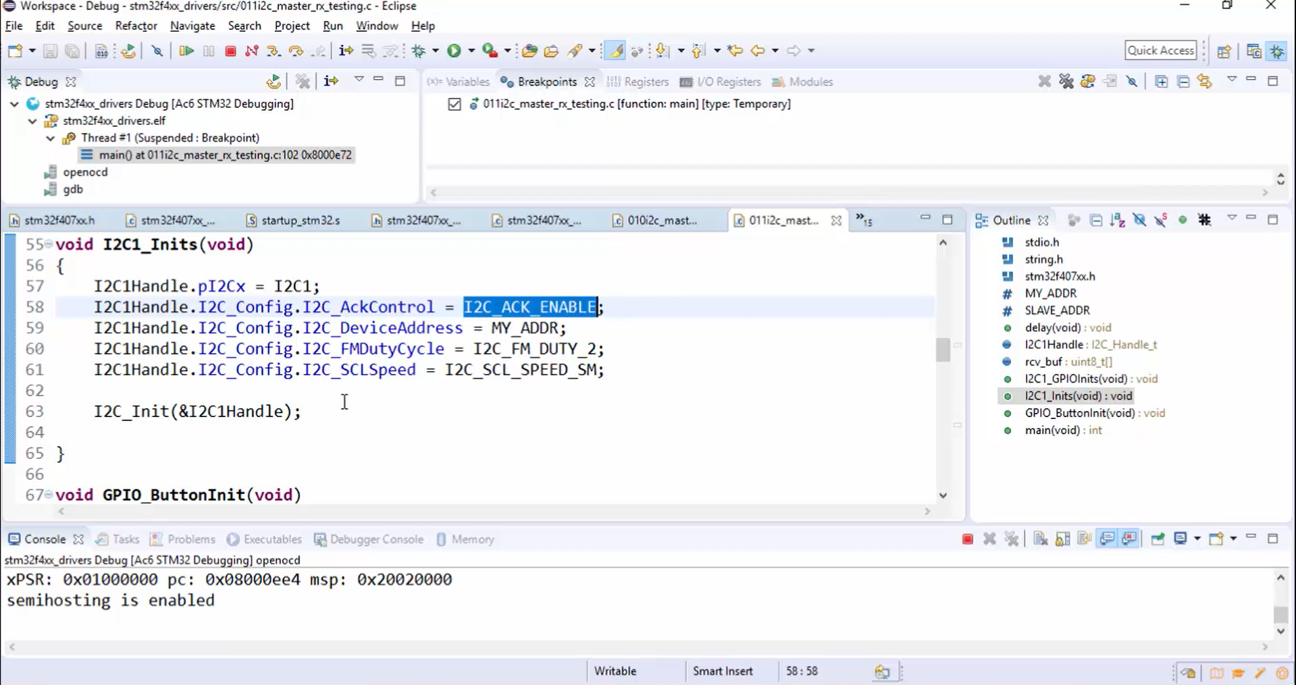The image size is (1296, 685).
Task: Click the Step Over icon
Action: coord(295,51)
